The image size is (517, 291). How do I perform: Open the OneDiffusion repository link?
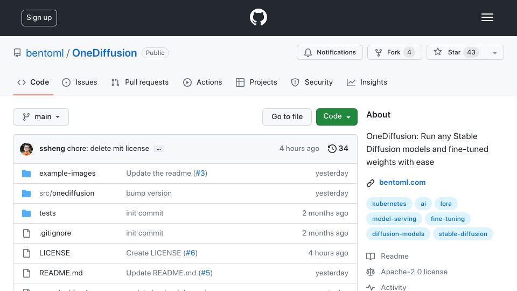(104, 53)
